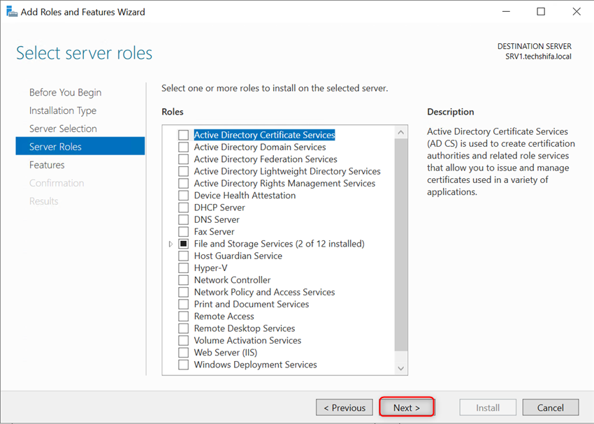Check the Active Directory Certificate Services role

pos(184,135)
